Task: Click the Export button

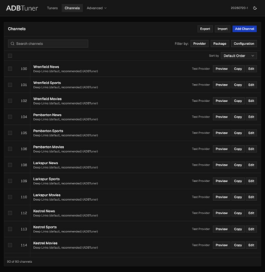Action: coord(205,29)
